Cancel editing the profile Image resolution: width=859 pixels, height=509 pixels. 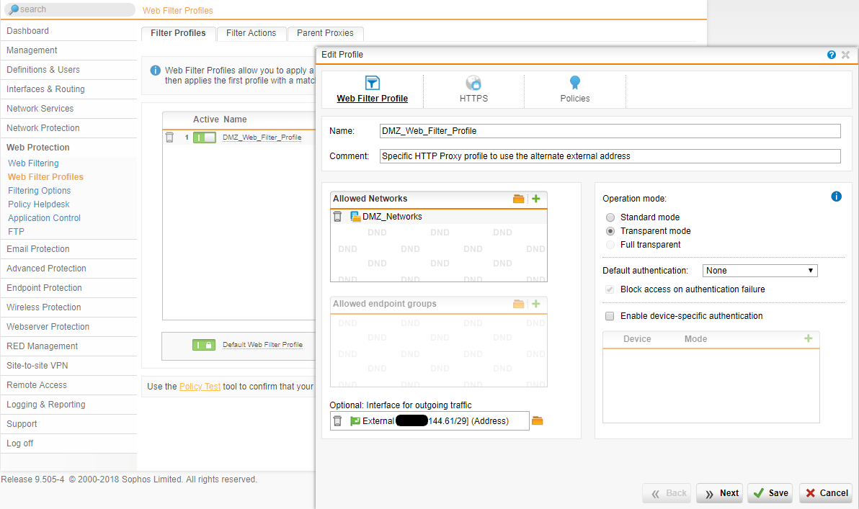click(826, 493)
